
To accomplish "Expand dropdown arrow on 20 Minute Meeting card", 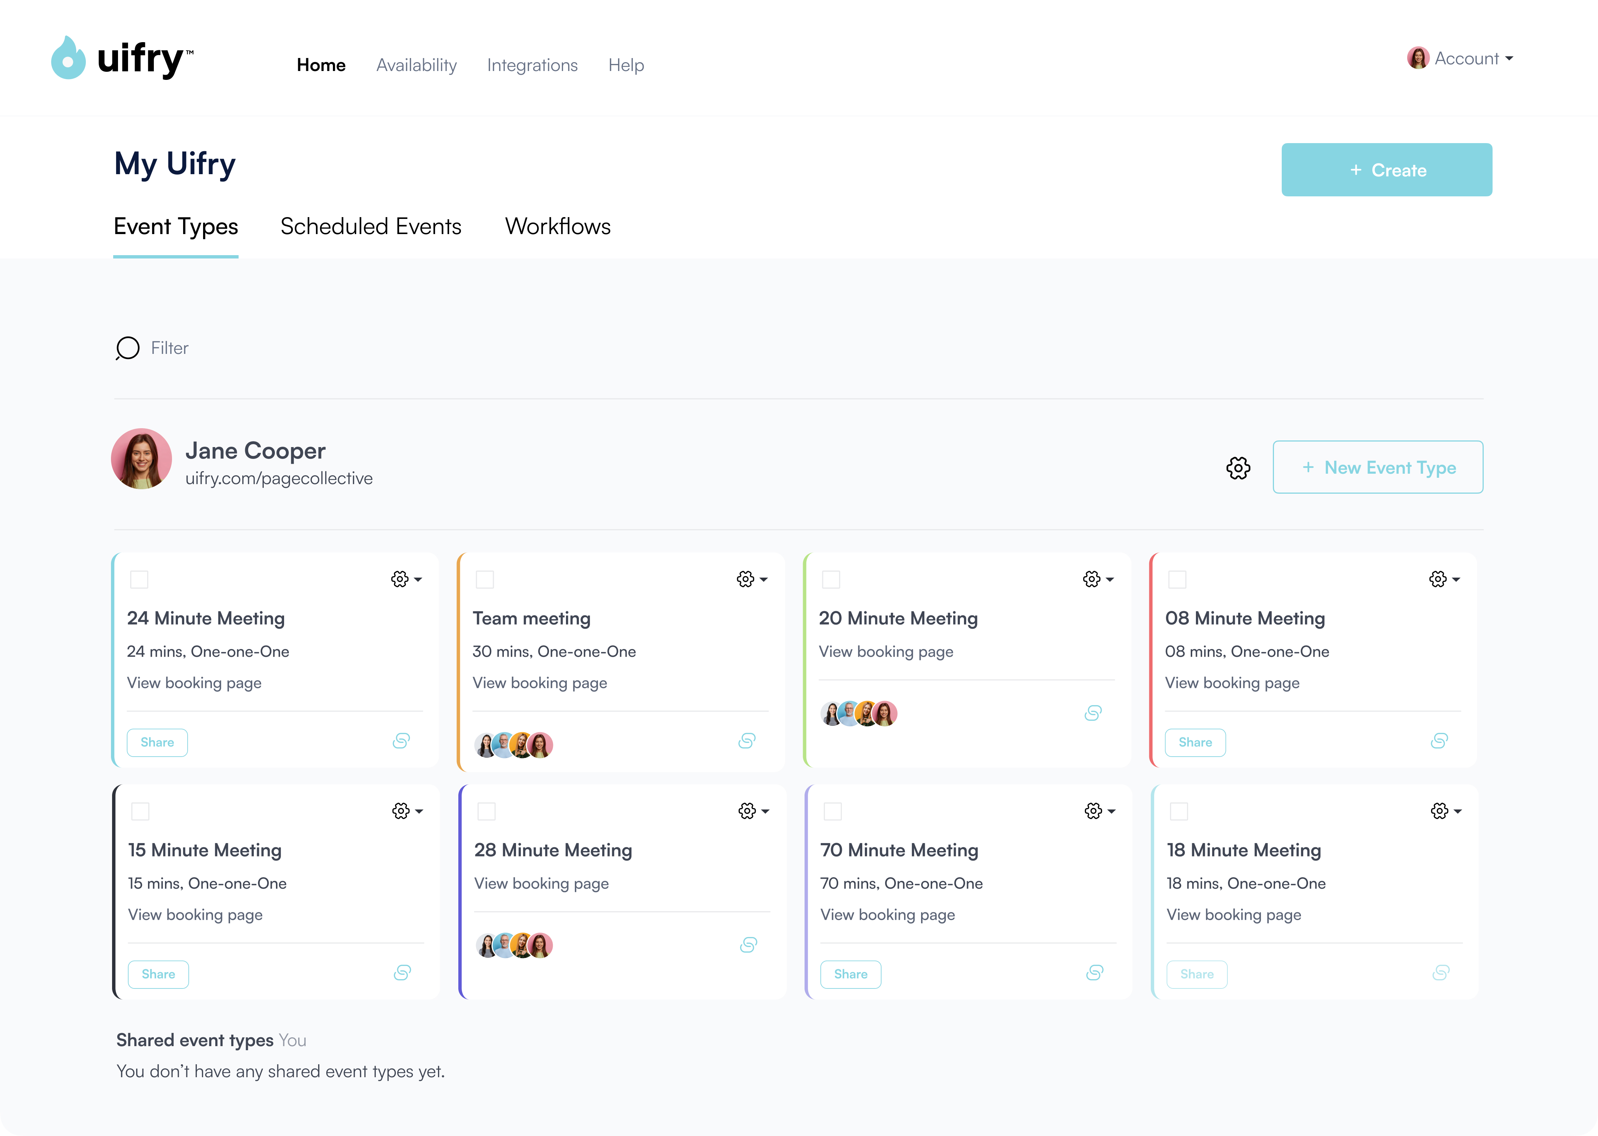I will tap(1110, 580).
